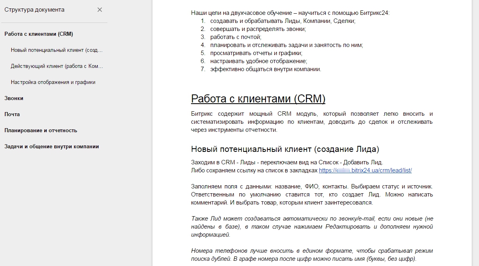Click list item 'планировать и отслеживать задачи'
Viewport: 479px width, 266px height.
[x=286, y=45]
